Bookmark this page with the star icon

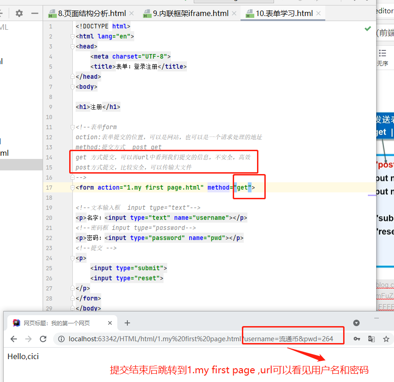386,339
